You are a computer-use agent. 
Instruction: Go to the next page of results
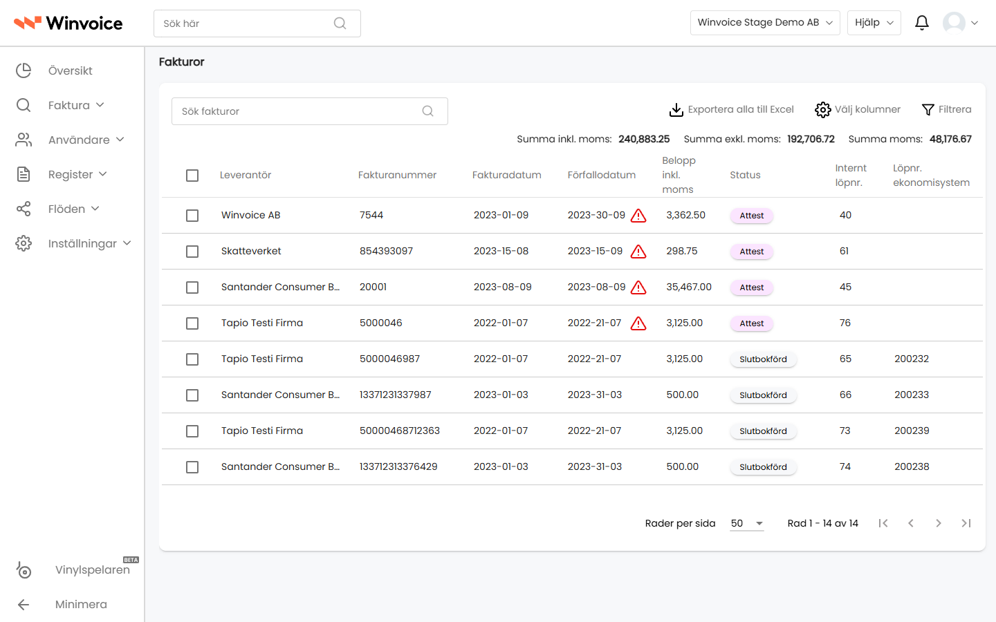[x=939, y=523]
